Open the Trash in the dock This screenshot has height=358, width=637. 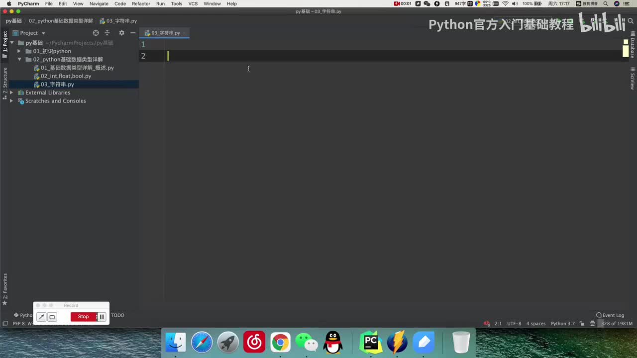coord(461,343)
